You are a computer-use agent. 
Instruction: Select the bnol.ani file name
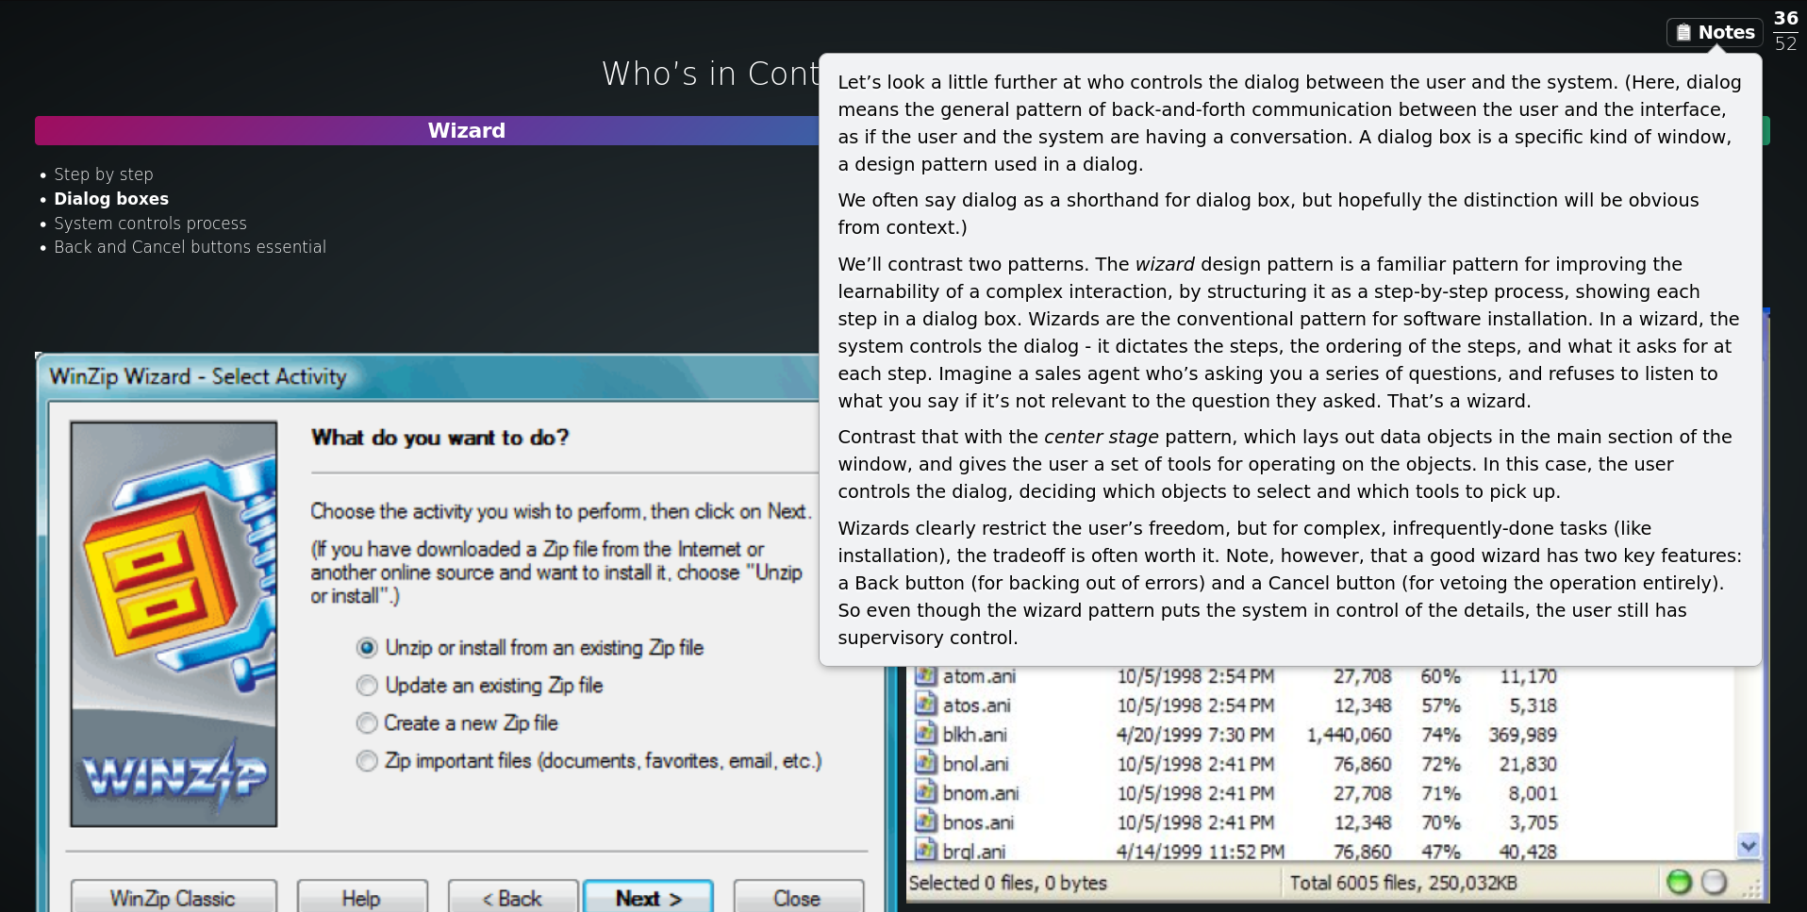(x=975, y=764)
